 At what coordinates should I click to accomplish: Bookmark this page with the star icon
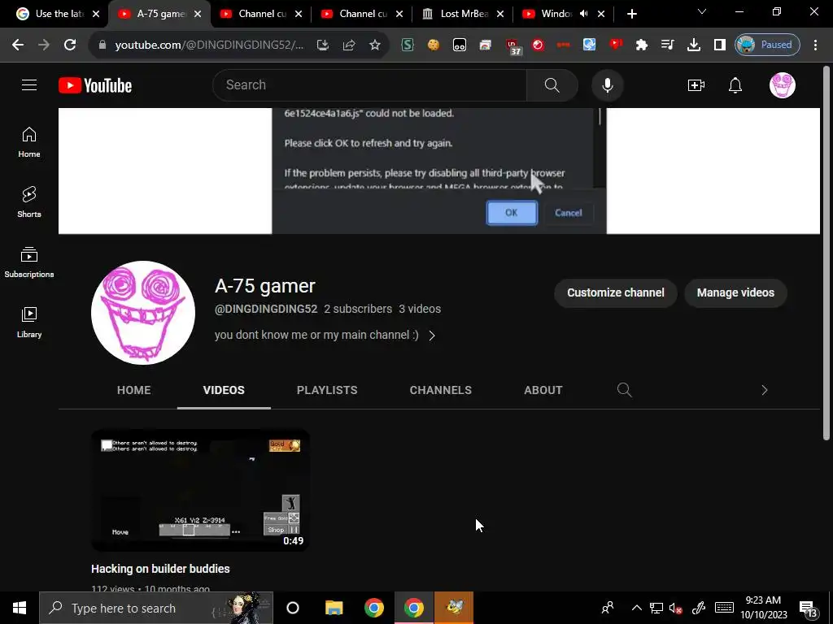tap(374, 45)
